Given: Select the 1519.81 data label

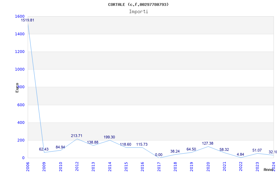Looking at the screenshot, I should tap(28, 20).
